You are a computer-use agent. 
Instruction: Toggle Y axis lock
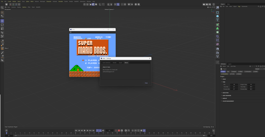[x=13, y=4]
